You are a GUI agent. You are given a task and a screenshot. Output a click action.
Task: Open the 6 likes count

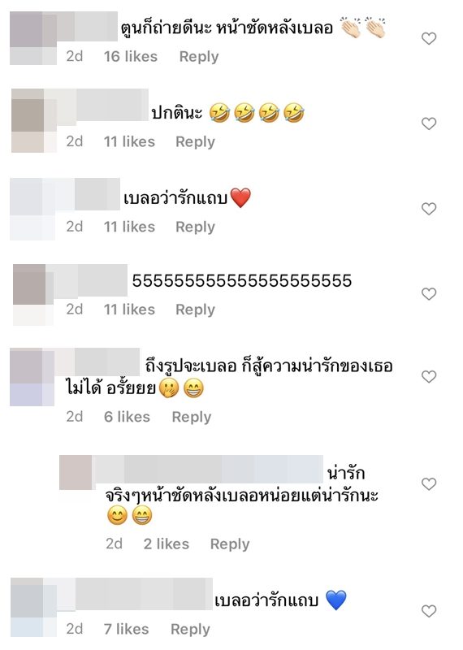click(127, 417)
